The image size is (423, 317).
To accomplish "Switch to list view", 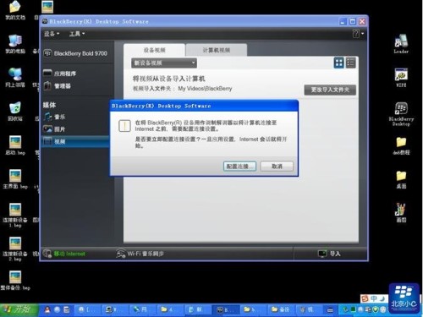I will [x=350, y=63].
